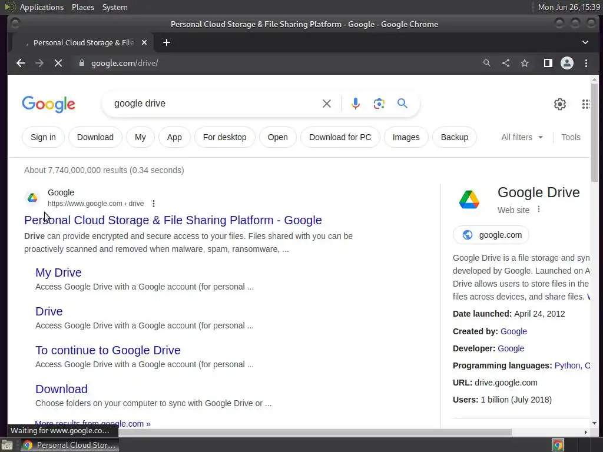
Task: Stop loading the page
Action: tap(58, 63)
